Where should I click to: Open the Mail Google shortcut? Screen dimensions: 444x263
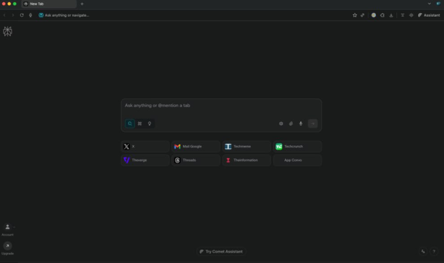pyautogui.click(x=196, y=146)
